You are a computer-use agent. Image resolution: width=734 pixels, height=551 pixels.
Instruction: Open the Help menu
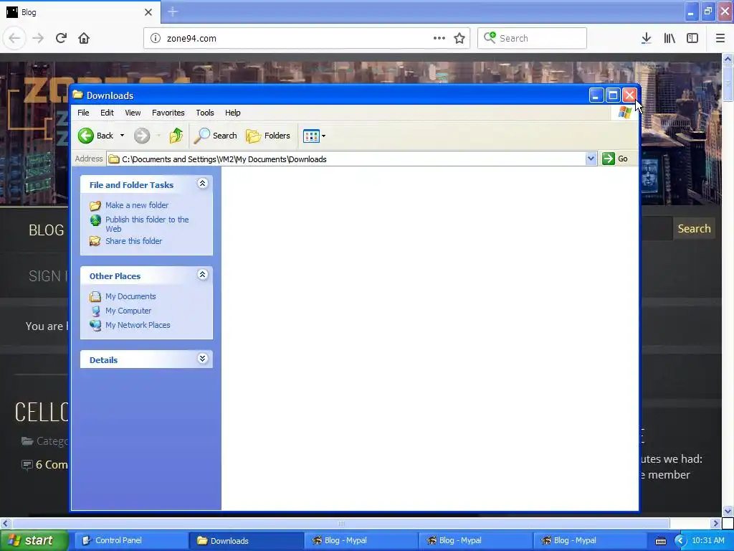(x=233, y=113)
